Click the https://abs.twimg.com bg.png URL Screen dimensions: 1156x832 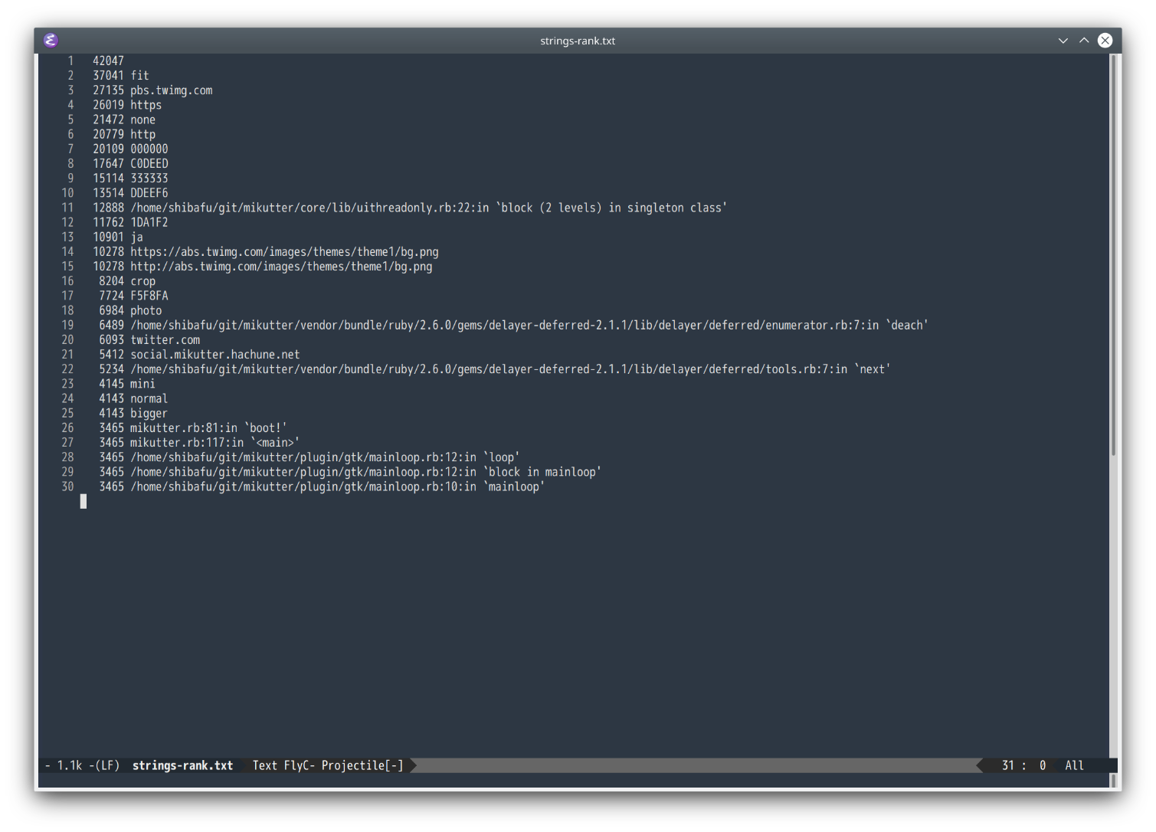(284, 252)
